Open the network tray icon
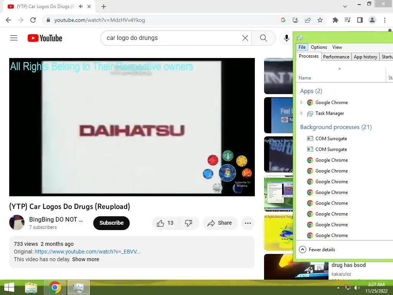This screenshot has height=295, width=393. (x=348, y=288)
